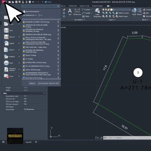Switch to the Featured Apps ribbon tab
Screen dimensions: 151x151
pos(97,6)
